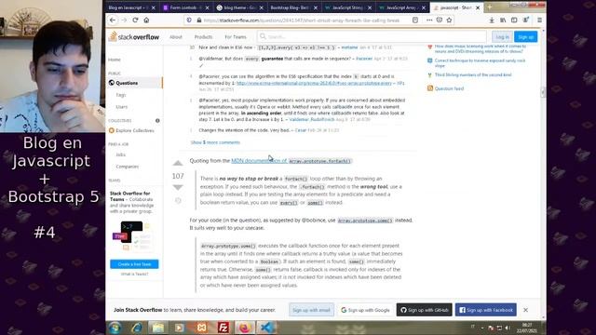This screenshot has width=596, height=335.
Task: Click 'Sign up with GitHub' button
Action: pyautogui.click(x=425, y=310)
